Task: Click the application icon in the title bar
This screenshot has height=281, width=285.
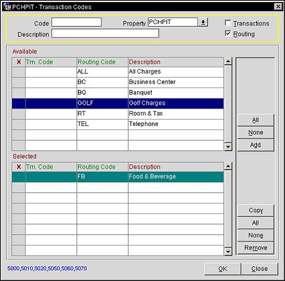Action: [x=7, y=7]
